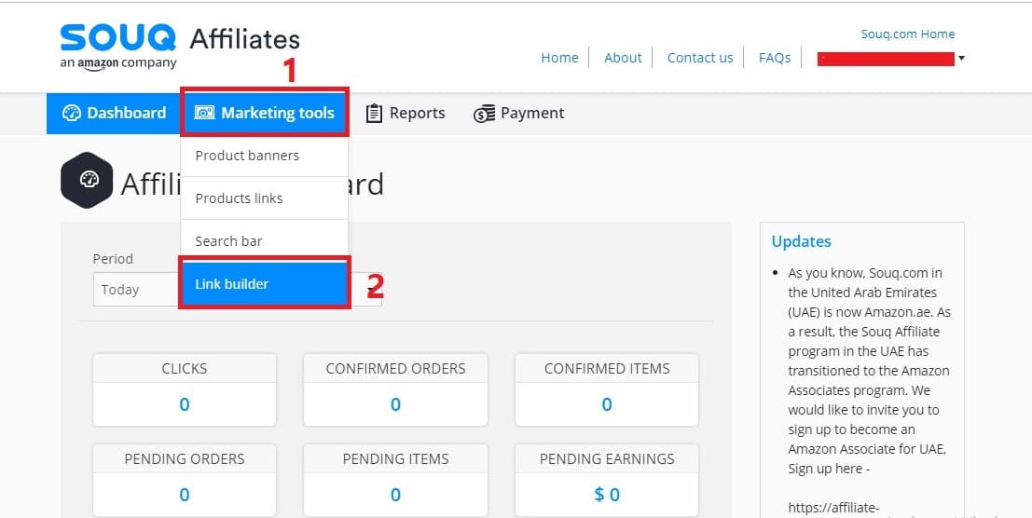Click the Home link in header
Screen dimensions: 1032x518
(559, 58)
